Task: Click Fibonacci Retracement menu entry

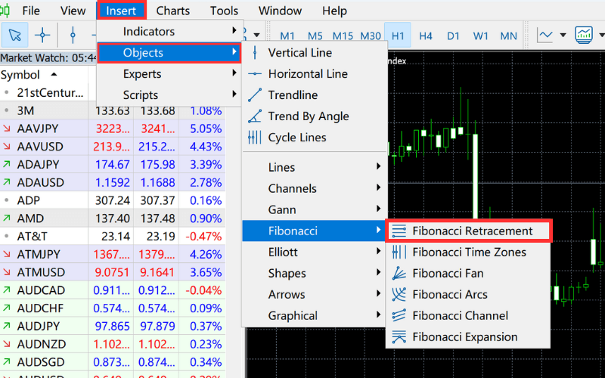Action: (x=472, y=231)
